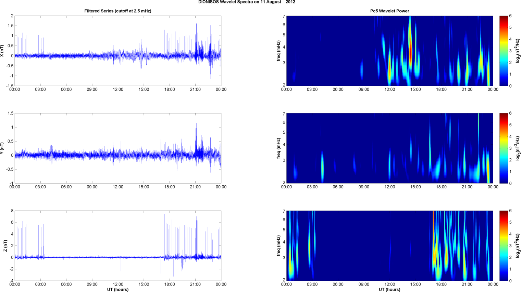Viewport: 521px width, 292px height.
Task: Click the 09:00 tick under the middle spectrogram
Action: [x=364, y=187]
